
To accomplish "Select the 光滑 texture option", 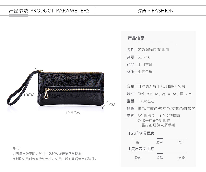I will (181, 158).
